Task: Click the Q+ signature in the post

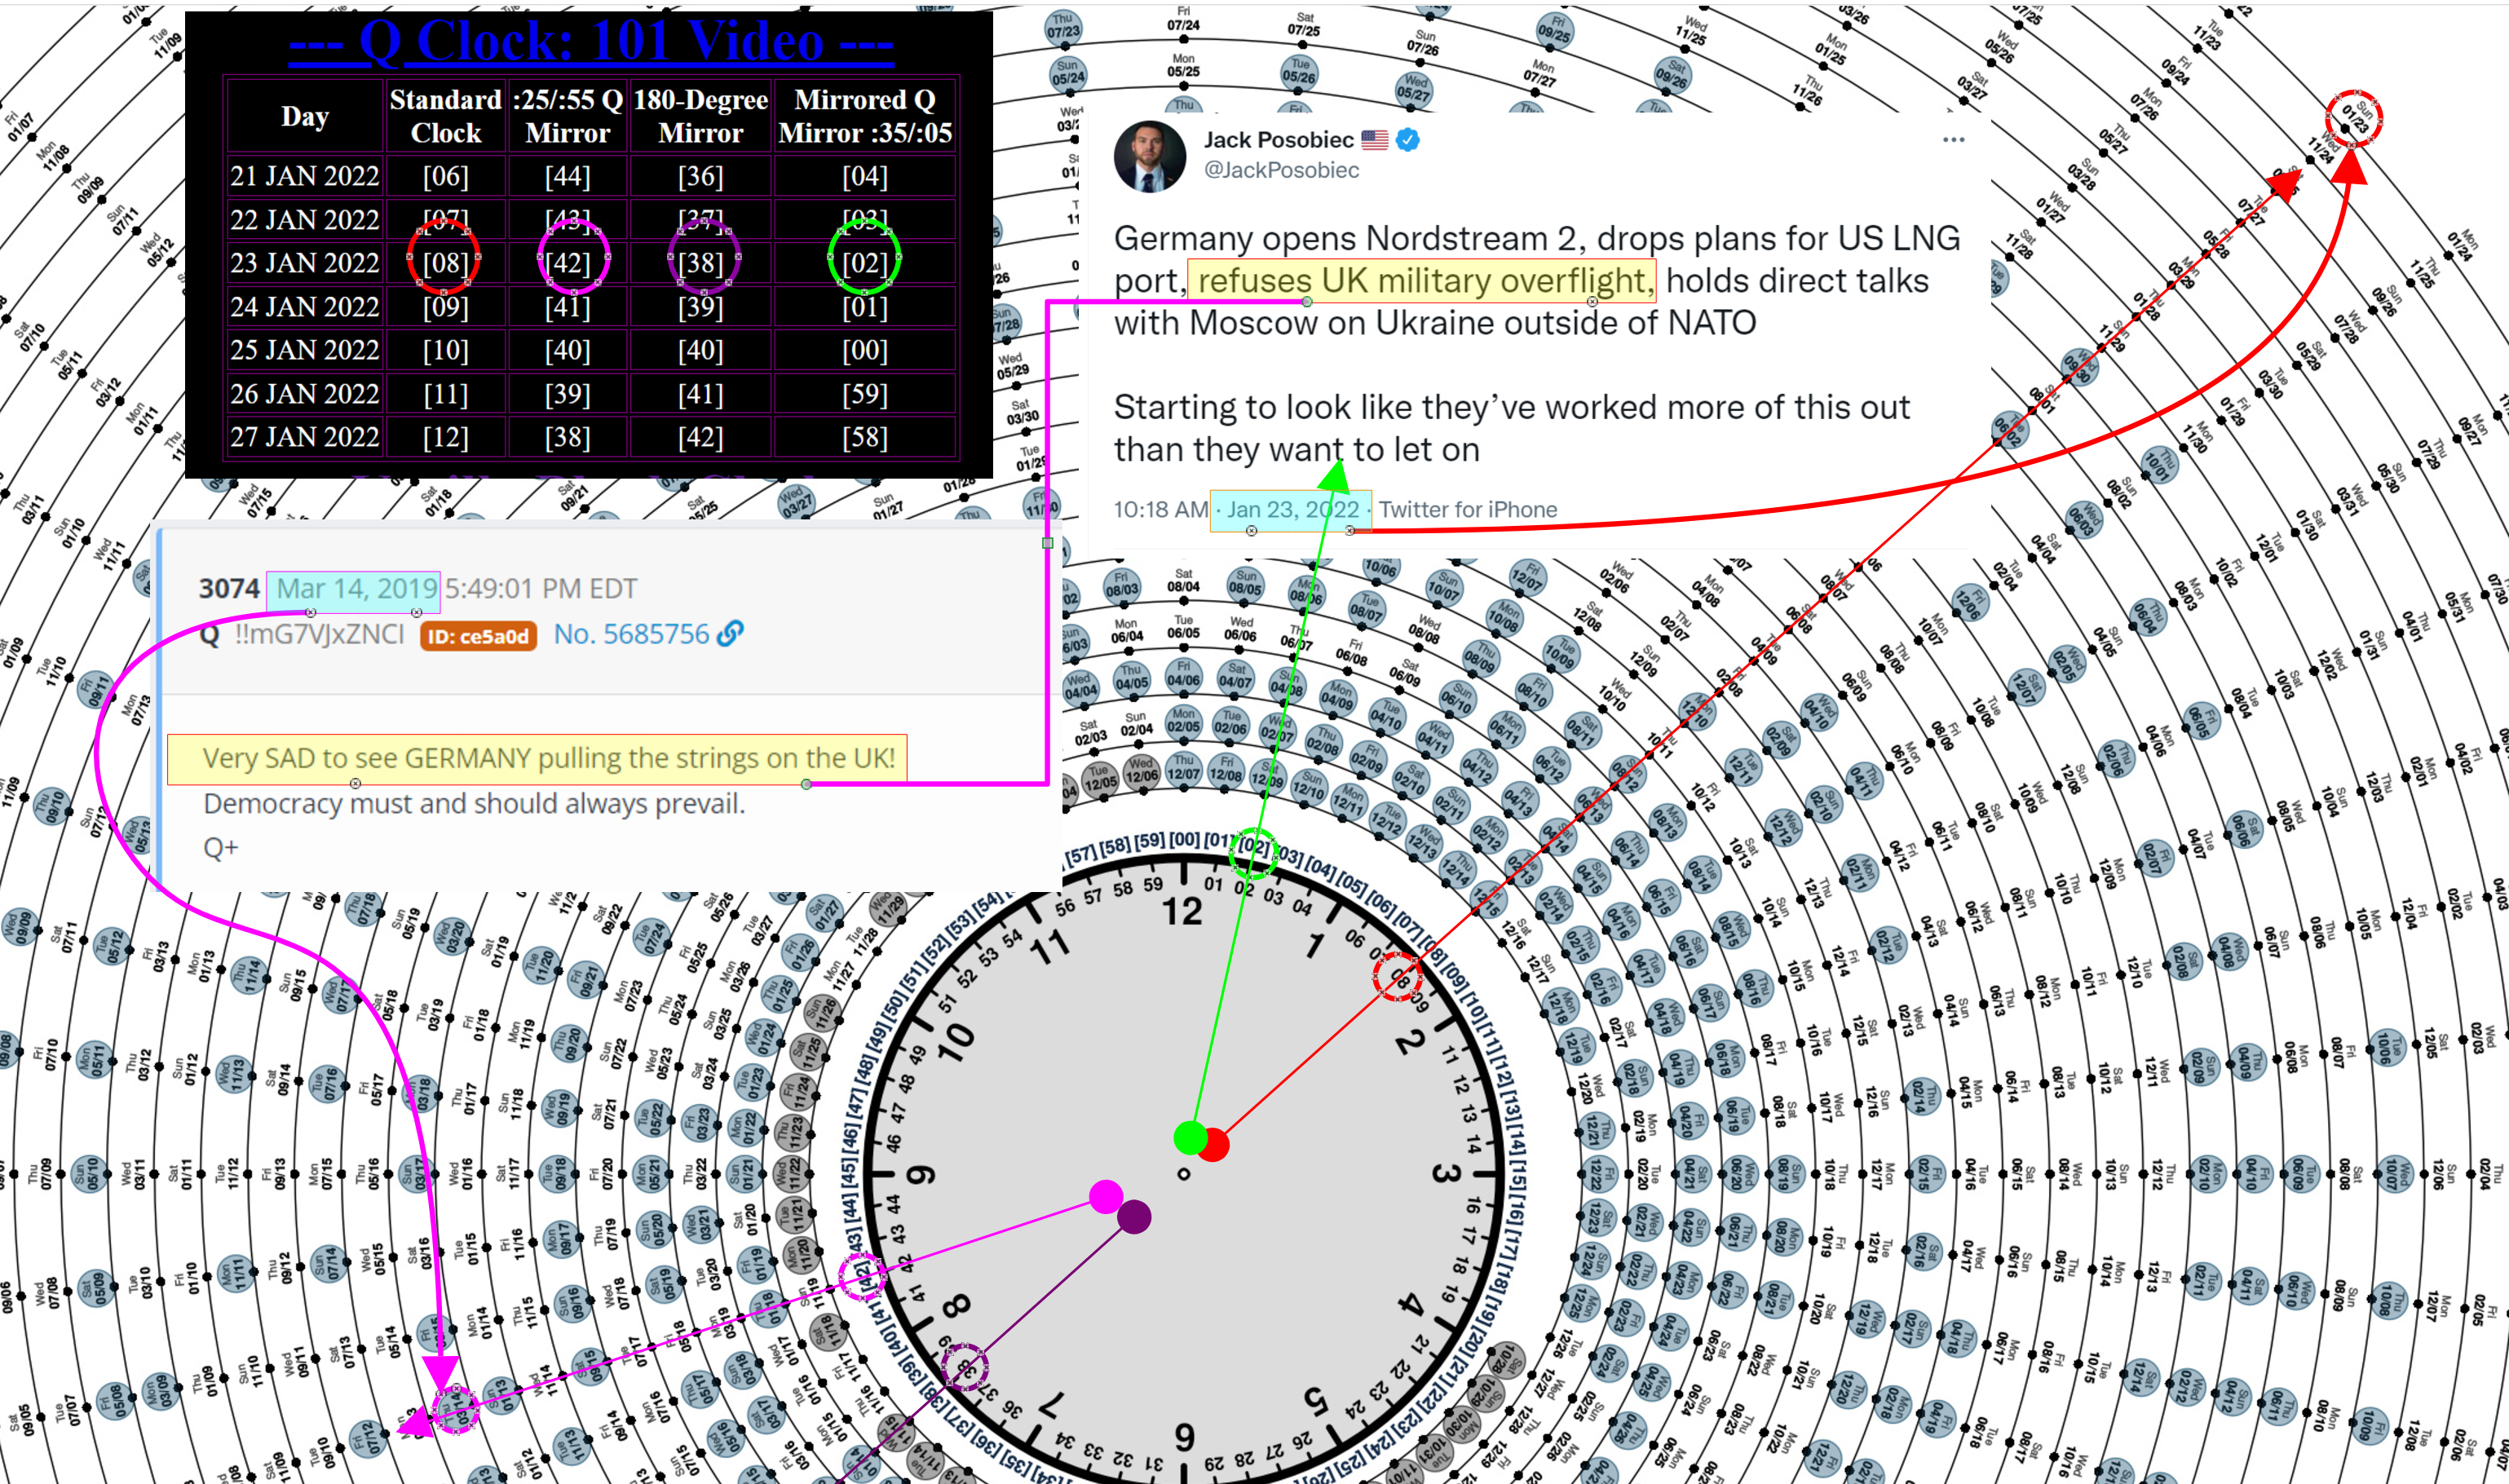Action: (x=220, y=848)
